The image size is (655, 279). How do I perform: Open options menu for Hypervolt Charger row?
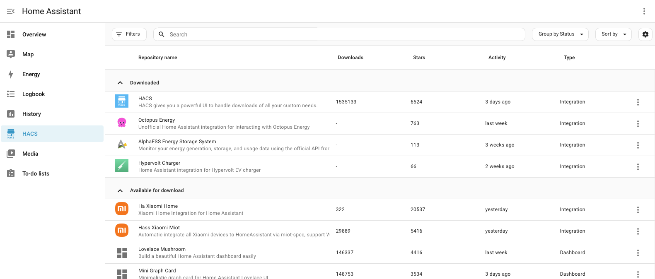pos(638,167)
